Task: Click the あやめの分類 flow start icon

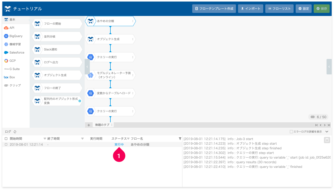Action: pos(90,21)
